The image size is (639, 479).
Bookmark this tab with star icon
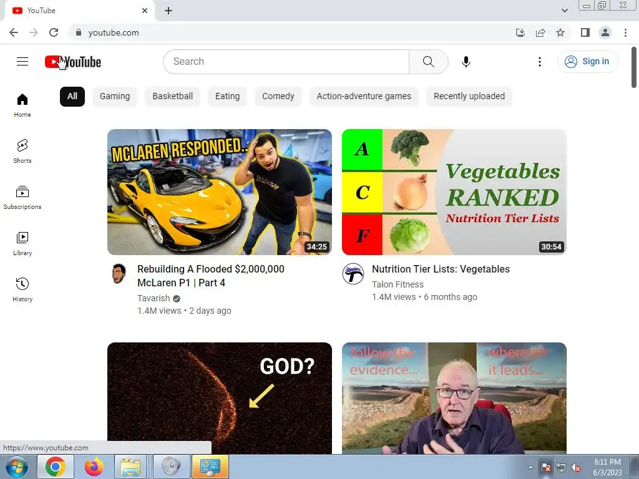click(560, 32)
